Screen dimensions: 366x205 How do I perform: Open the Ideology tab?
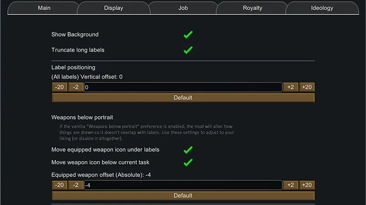point(322,8)
